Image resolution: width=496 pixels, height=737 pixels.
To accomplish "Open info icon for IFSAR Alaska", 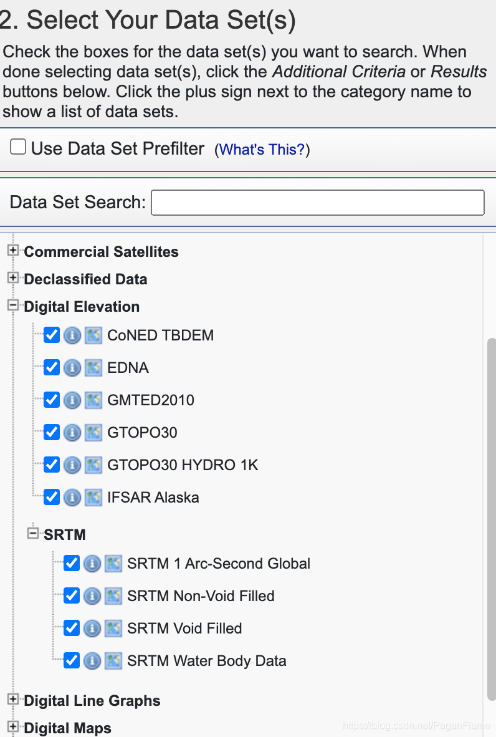I will [x=72, y=498].
